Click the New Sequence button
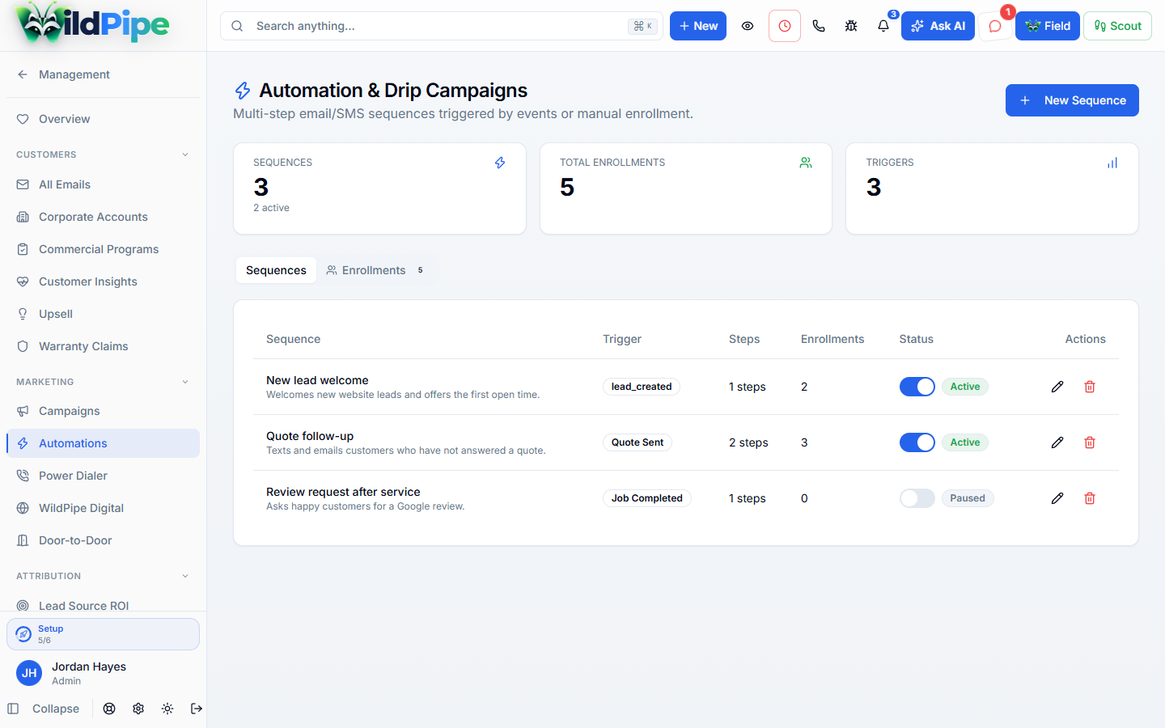The width and height of the screenshot is (1165, 728). click(x=1072, y=100)
